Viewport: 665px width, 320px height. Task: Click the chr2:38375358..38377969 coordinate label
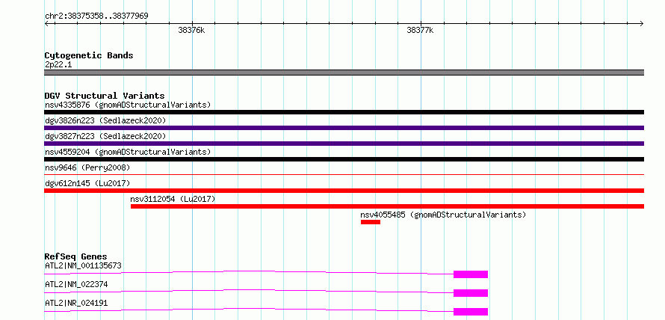(x=96, y=16)
